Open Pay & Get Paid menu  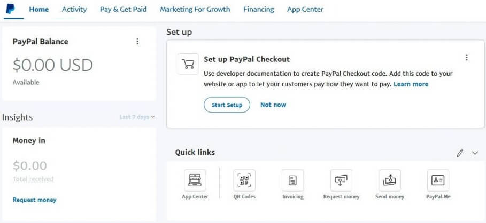coord(124,9)
